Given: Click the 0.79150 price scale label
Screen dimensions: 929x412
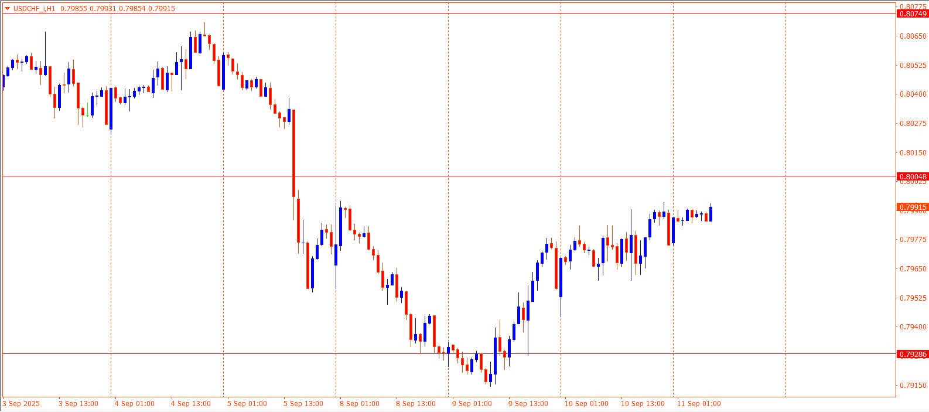Looking at the screenshot, I should point(913,386).
